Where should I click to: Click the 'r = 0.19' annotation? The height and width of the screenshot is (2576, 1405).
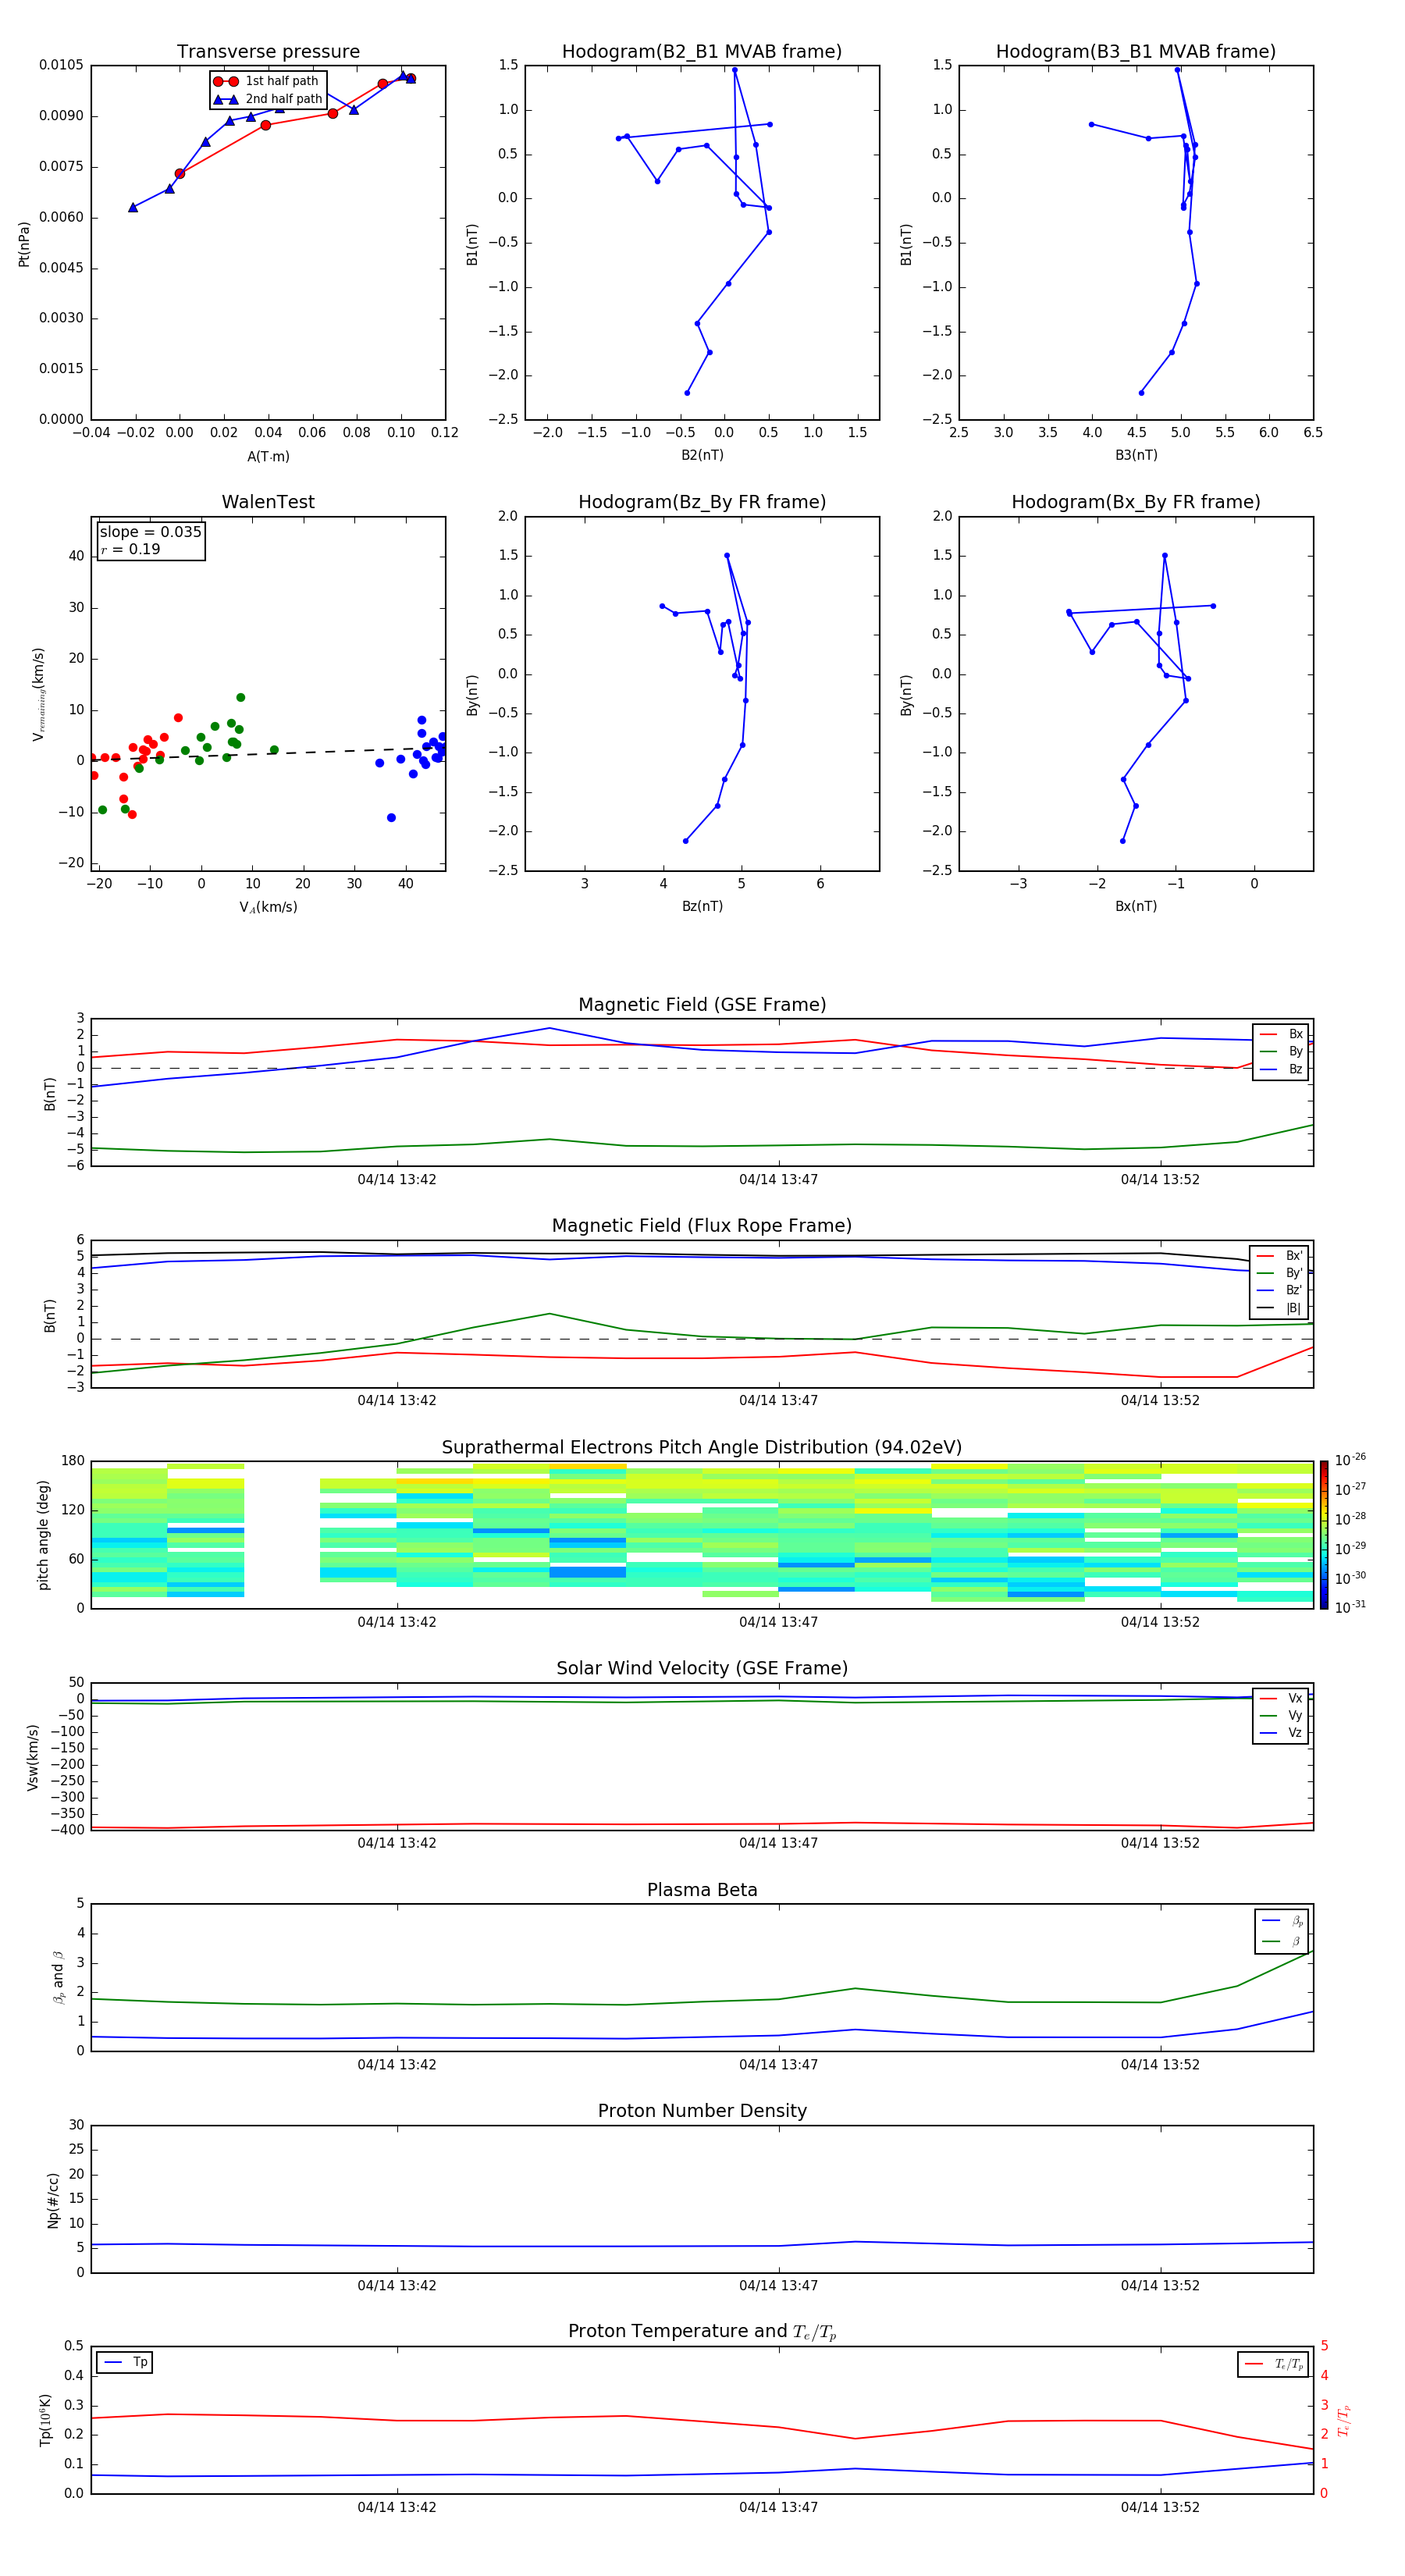tap(130, 549)
